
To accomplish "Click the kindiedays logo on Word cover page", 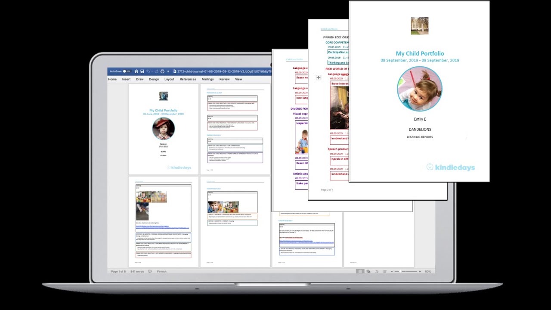I will point(179,167).
